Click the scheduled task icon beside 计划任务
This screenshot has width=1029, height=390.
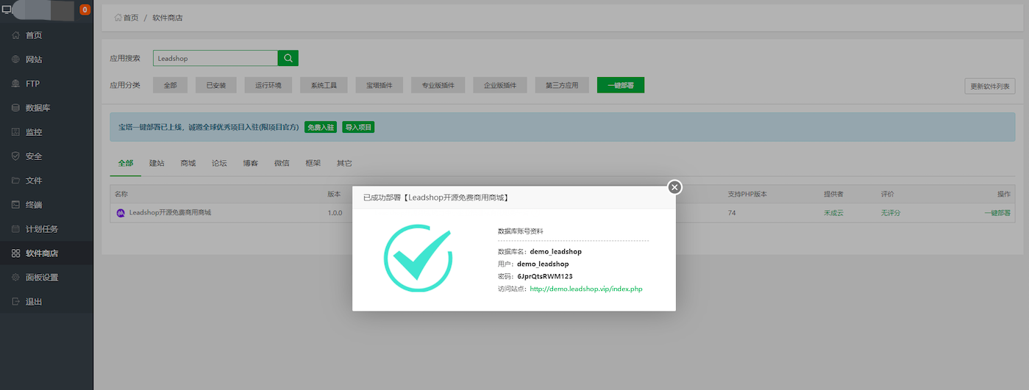click(x=16, y=229)
